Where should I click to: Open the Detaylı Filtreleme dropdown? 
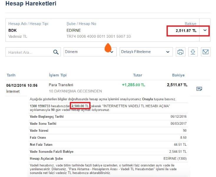click(x=146, y=52)
